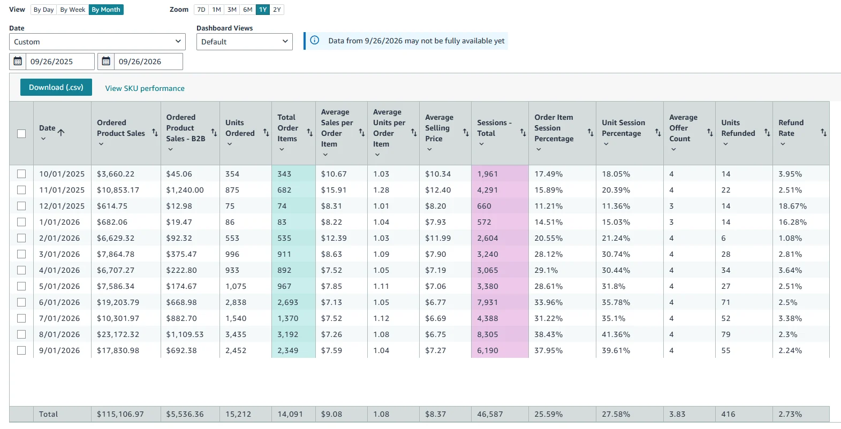841x429 pixels.
Task: Sort by Average Units per Order Item arrows
Action: pos(414,133)
